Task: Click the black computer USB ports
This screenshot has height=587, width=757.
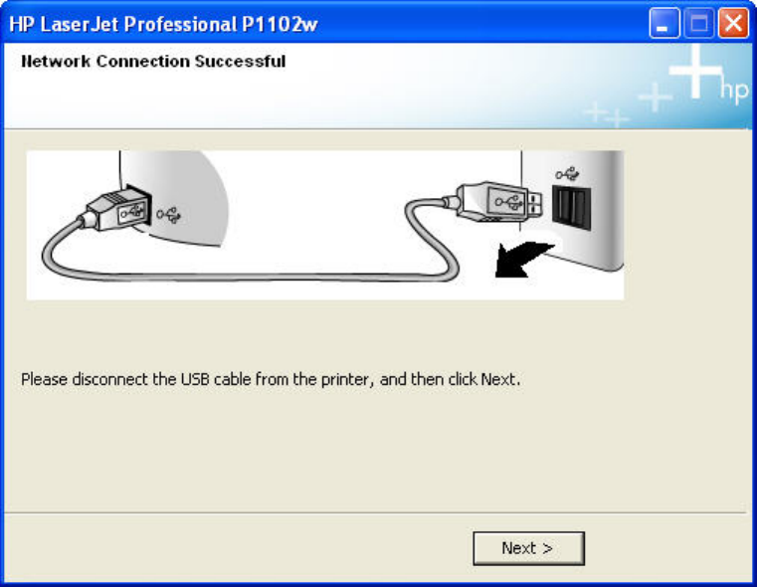Action: click(571, 207)
